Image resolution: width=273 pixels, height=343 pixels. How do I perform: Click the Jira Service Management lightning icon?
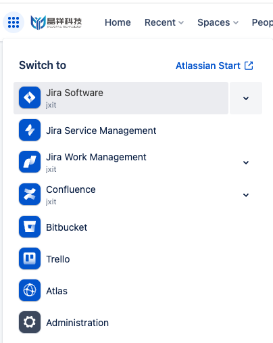coord(30,130)
